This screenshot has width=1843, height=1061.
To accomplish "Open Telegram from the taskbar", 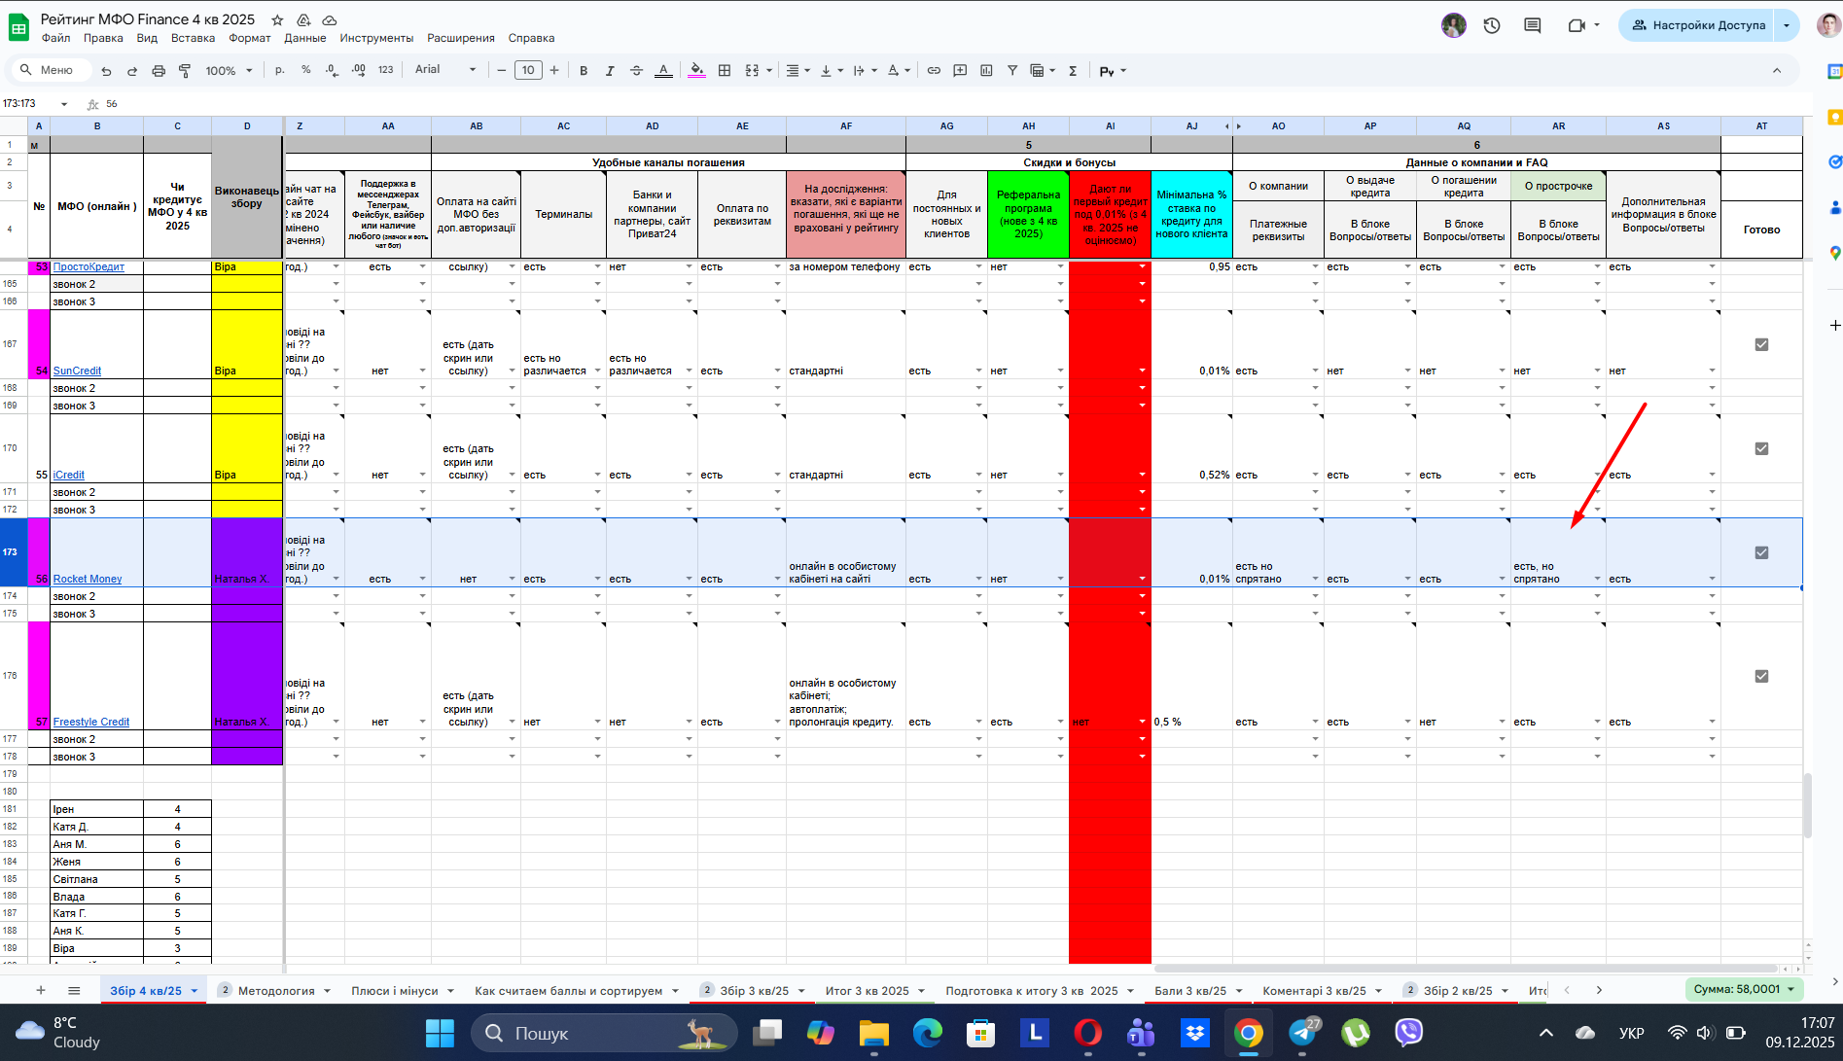I will tap(1303, 1033).
